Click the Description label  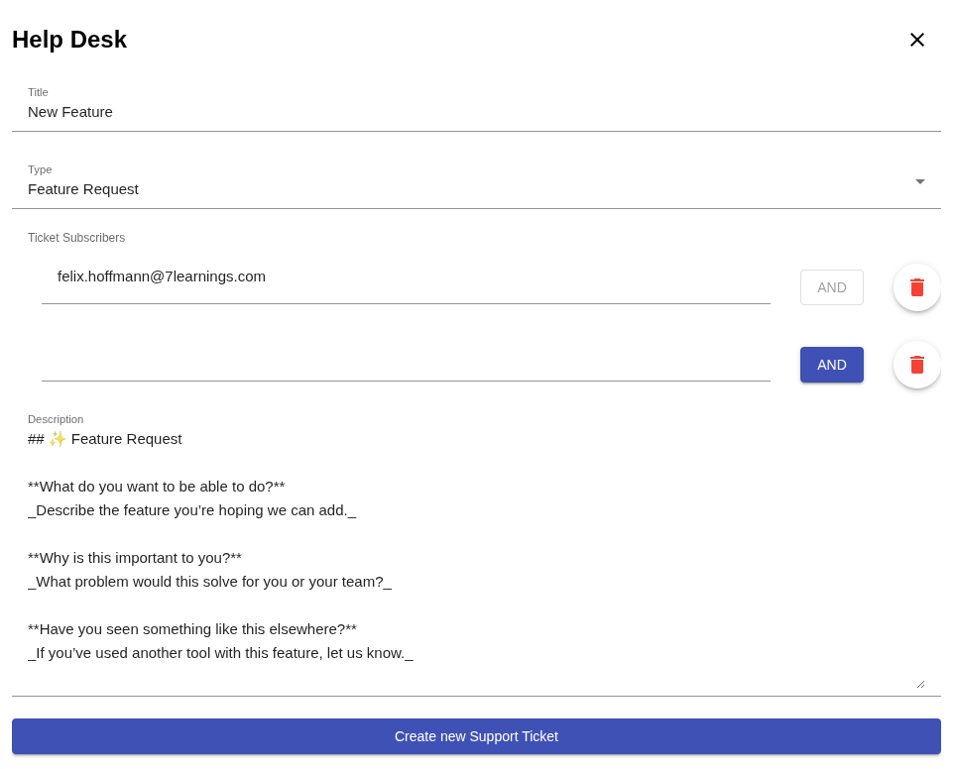56,419
